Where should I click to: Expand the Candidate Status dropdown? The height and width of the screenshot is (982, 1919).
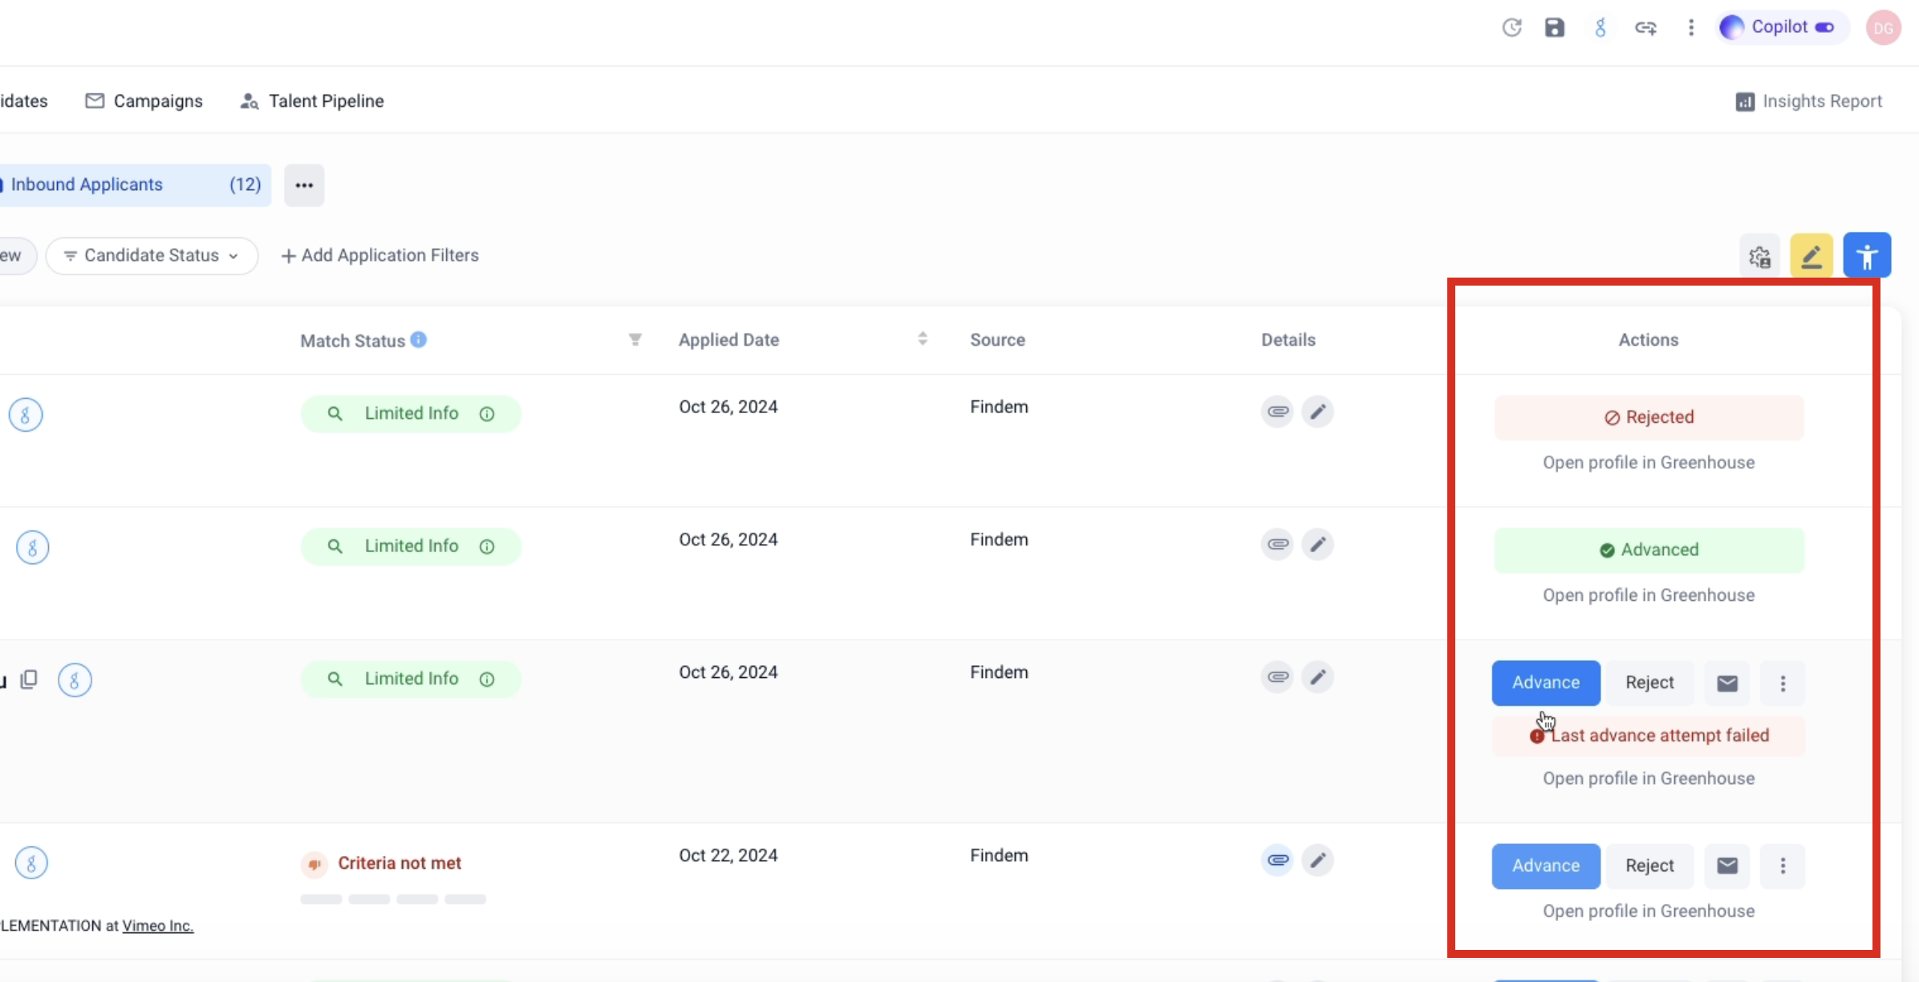152,255
